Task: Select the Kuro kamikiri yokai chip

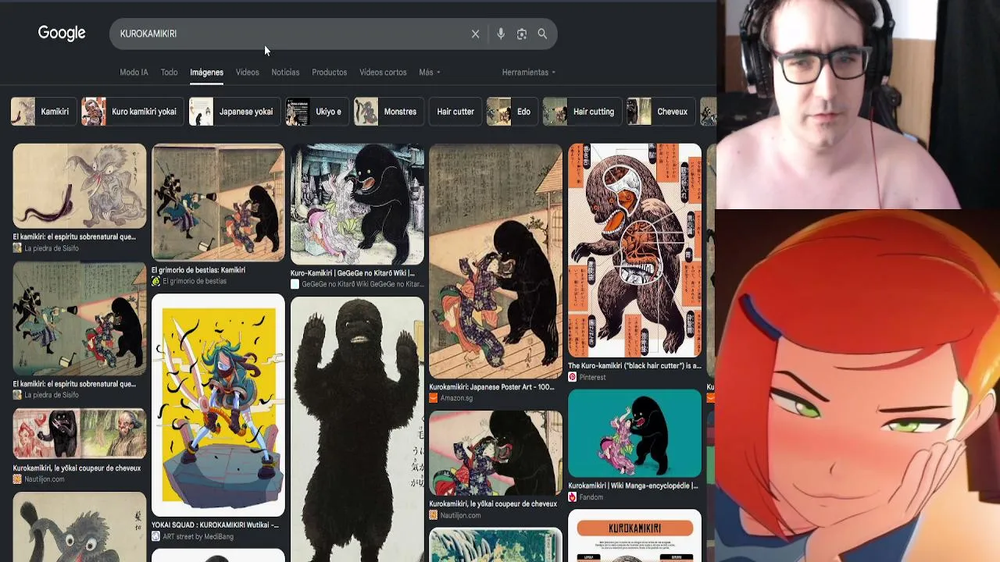Action: tap(133, 112)
